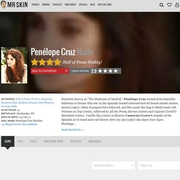Click Add to Favorites button
The image size is (180, 180).
tap(50, 71)
